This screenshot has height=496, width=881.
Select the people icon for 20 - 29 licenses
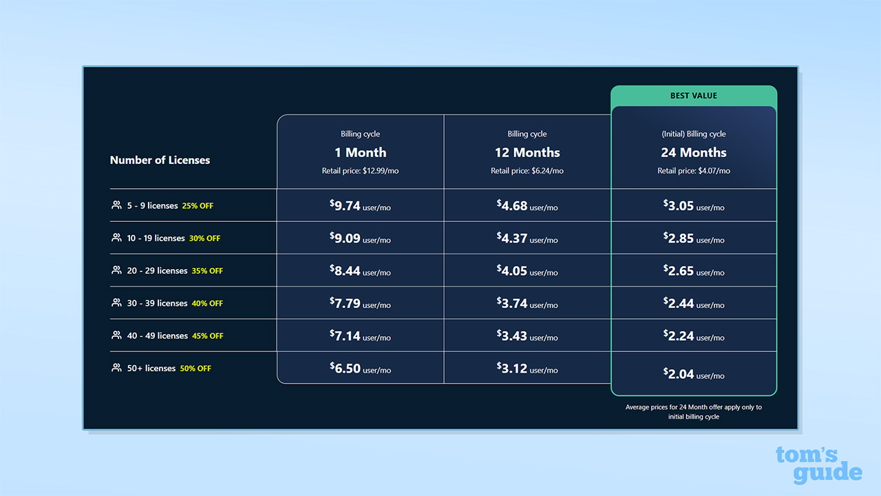116,270
